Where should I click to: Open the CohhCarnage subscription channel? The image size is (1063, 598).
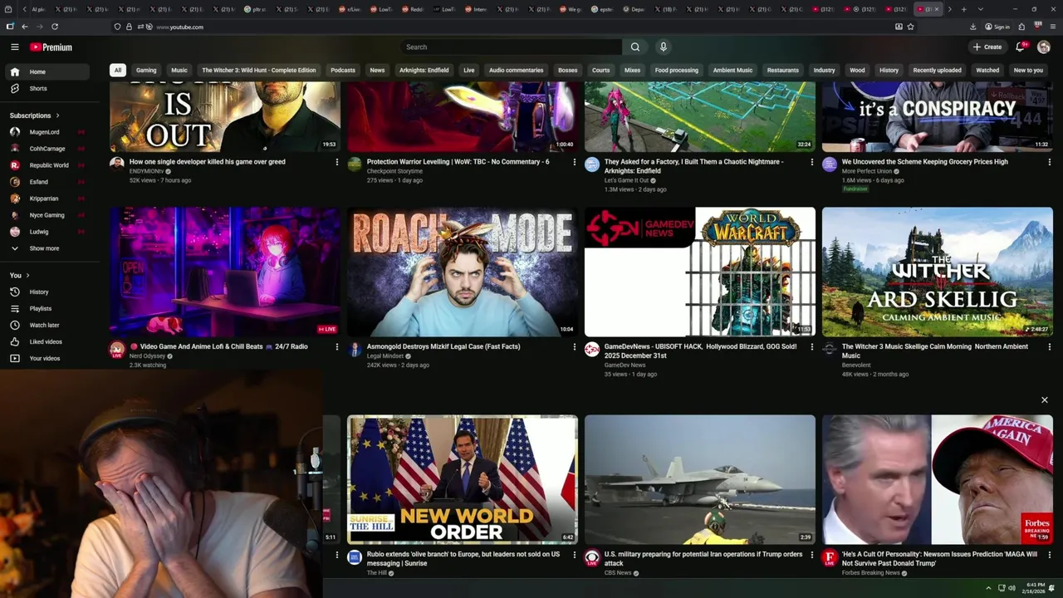[47, 149]
